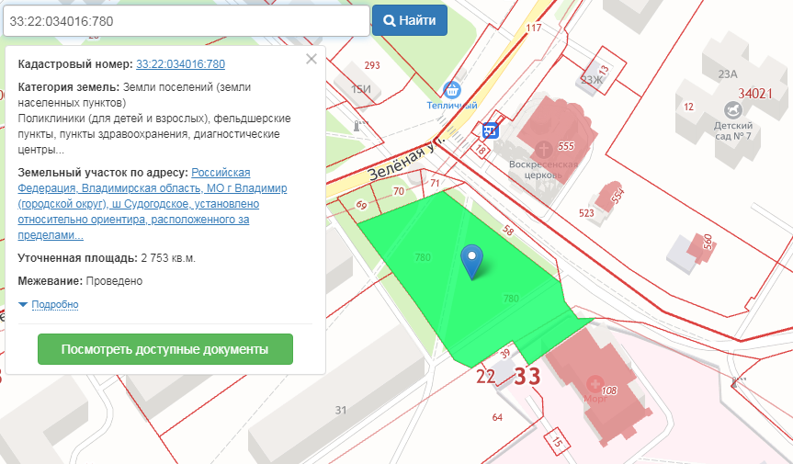Expand the Подробно details section
Screen dimensions: 793x464
54,305
